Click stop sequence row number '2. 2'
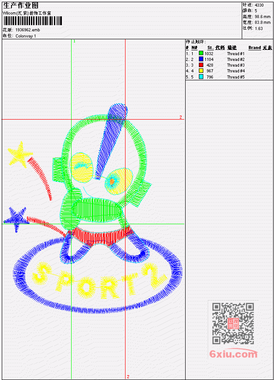The image size is (274, 380). pos(190,60)
